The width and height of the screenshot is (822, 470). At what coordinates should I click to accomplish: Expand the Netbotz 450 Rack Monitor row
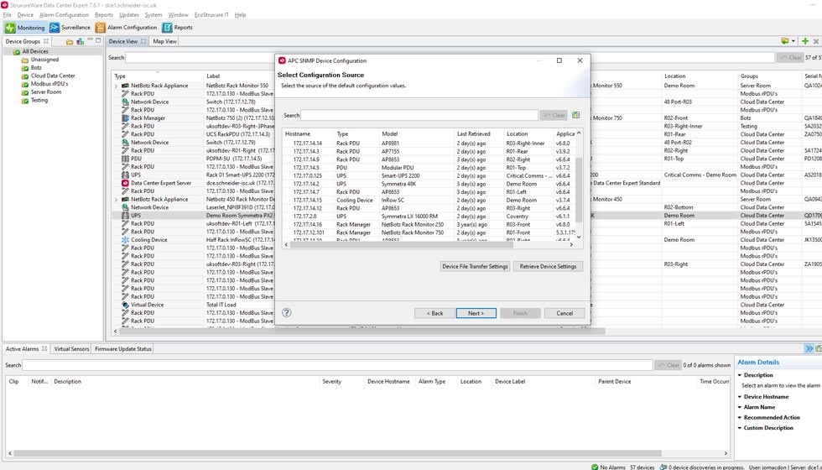coord(117,200)
